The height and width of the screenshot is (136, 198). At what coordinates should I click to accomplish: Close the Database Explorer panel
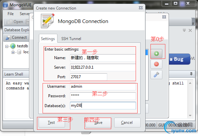point(190,31)
